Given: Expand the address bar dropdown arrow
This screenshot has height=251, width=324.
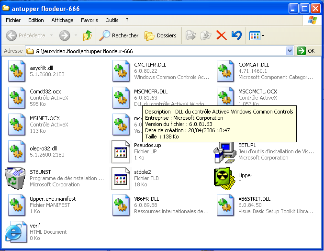Looking at the screenshot, I should click(x=290, y=51).
